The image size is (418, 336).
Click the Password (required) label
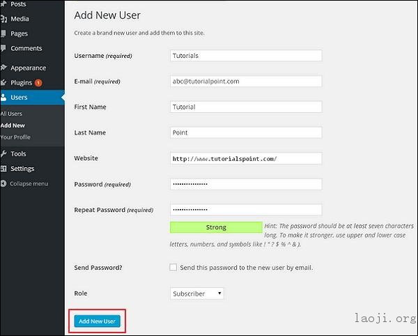pos(102,184)
